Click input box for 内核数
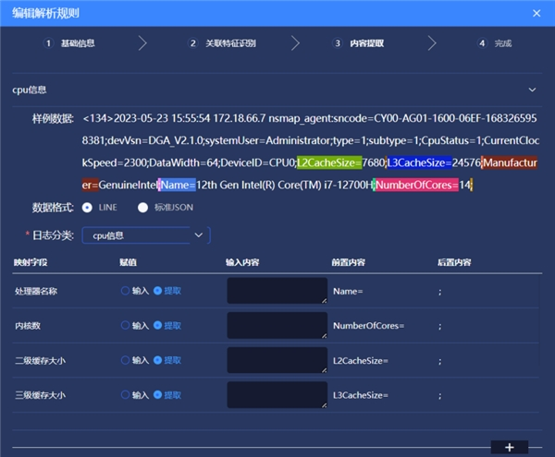The width and height of the screenshot is (555, 457). point(277,325)
